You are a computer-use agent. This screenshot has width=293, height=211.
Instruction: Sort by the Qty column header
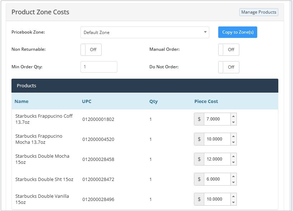[153, 102]
